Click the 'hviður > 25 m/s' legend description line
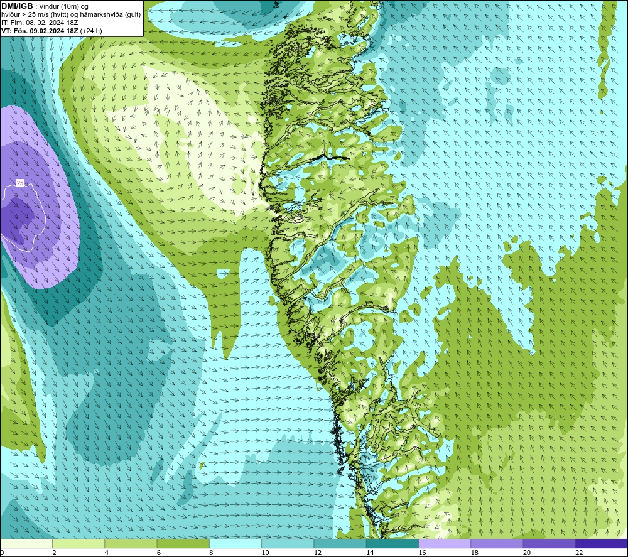628x557 pixels. coord(71,15)
